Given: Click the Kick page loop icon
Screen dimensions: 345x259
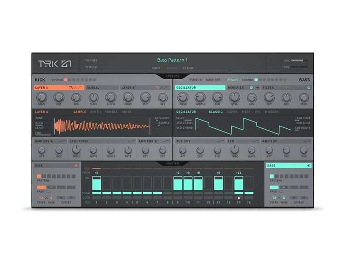Looking at the screenshot, I should [x=48, y=192].
